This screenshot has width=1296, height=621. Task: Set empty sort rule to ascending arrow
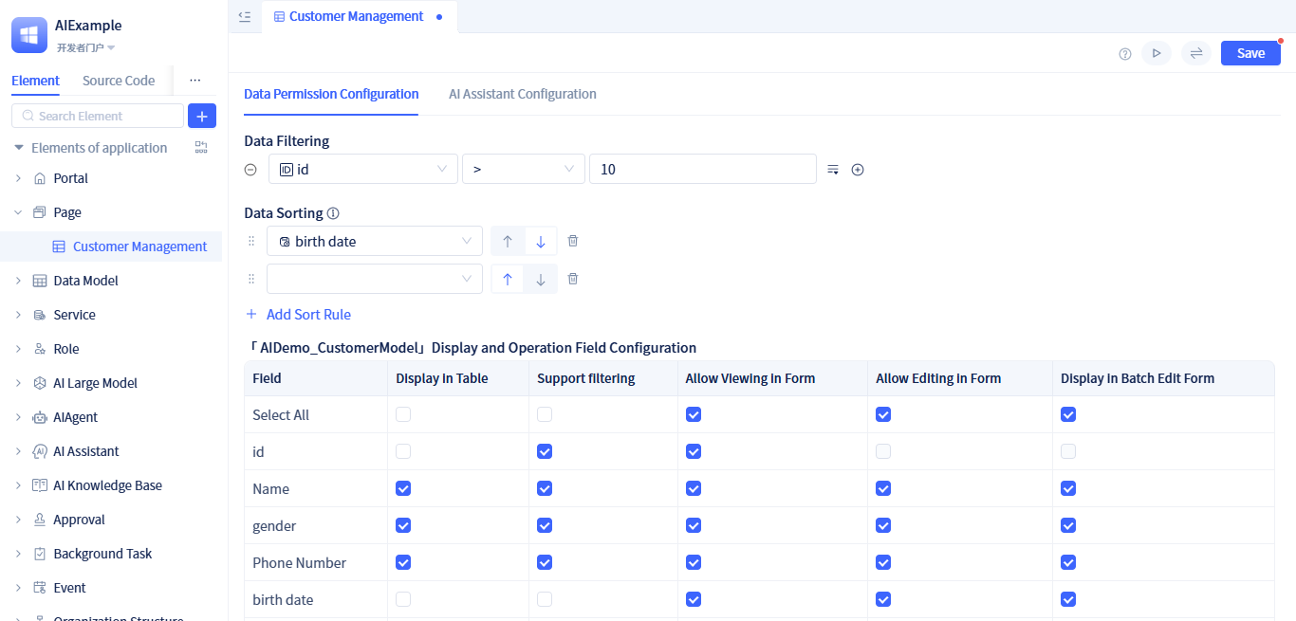tap(508, 280)
